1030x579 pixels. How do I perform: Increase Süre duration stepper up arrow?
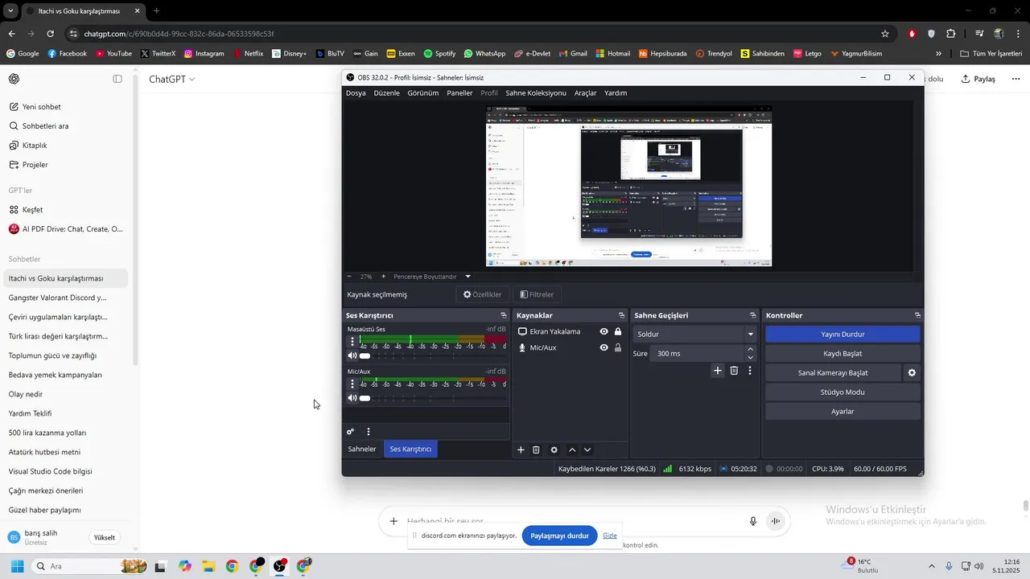(x=751, y=350)
